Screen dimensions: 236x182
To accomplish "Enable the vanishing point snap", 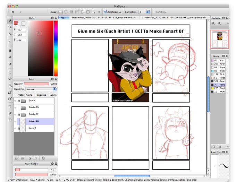I will (94, 12).
